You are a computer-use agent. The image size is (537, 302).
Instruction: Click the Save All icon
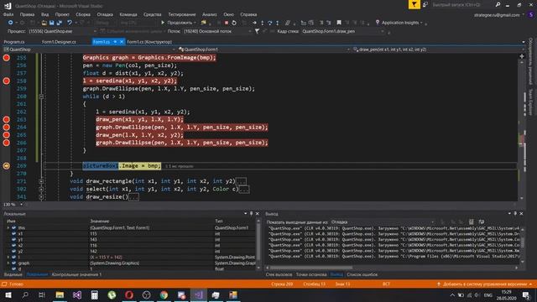pos(60,23)
